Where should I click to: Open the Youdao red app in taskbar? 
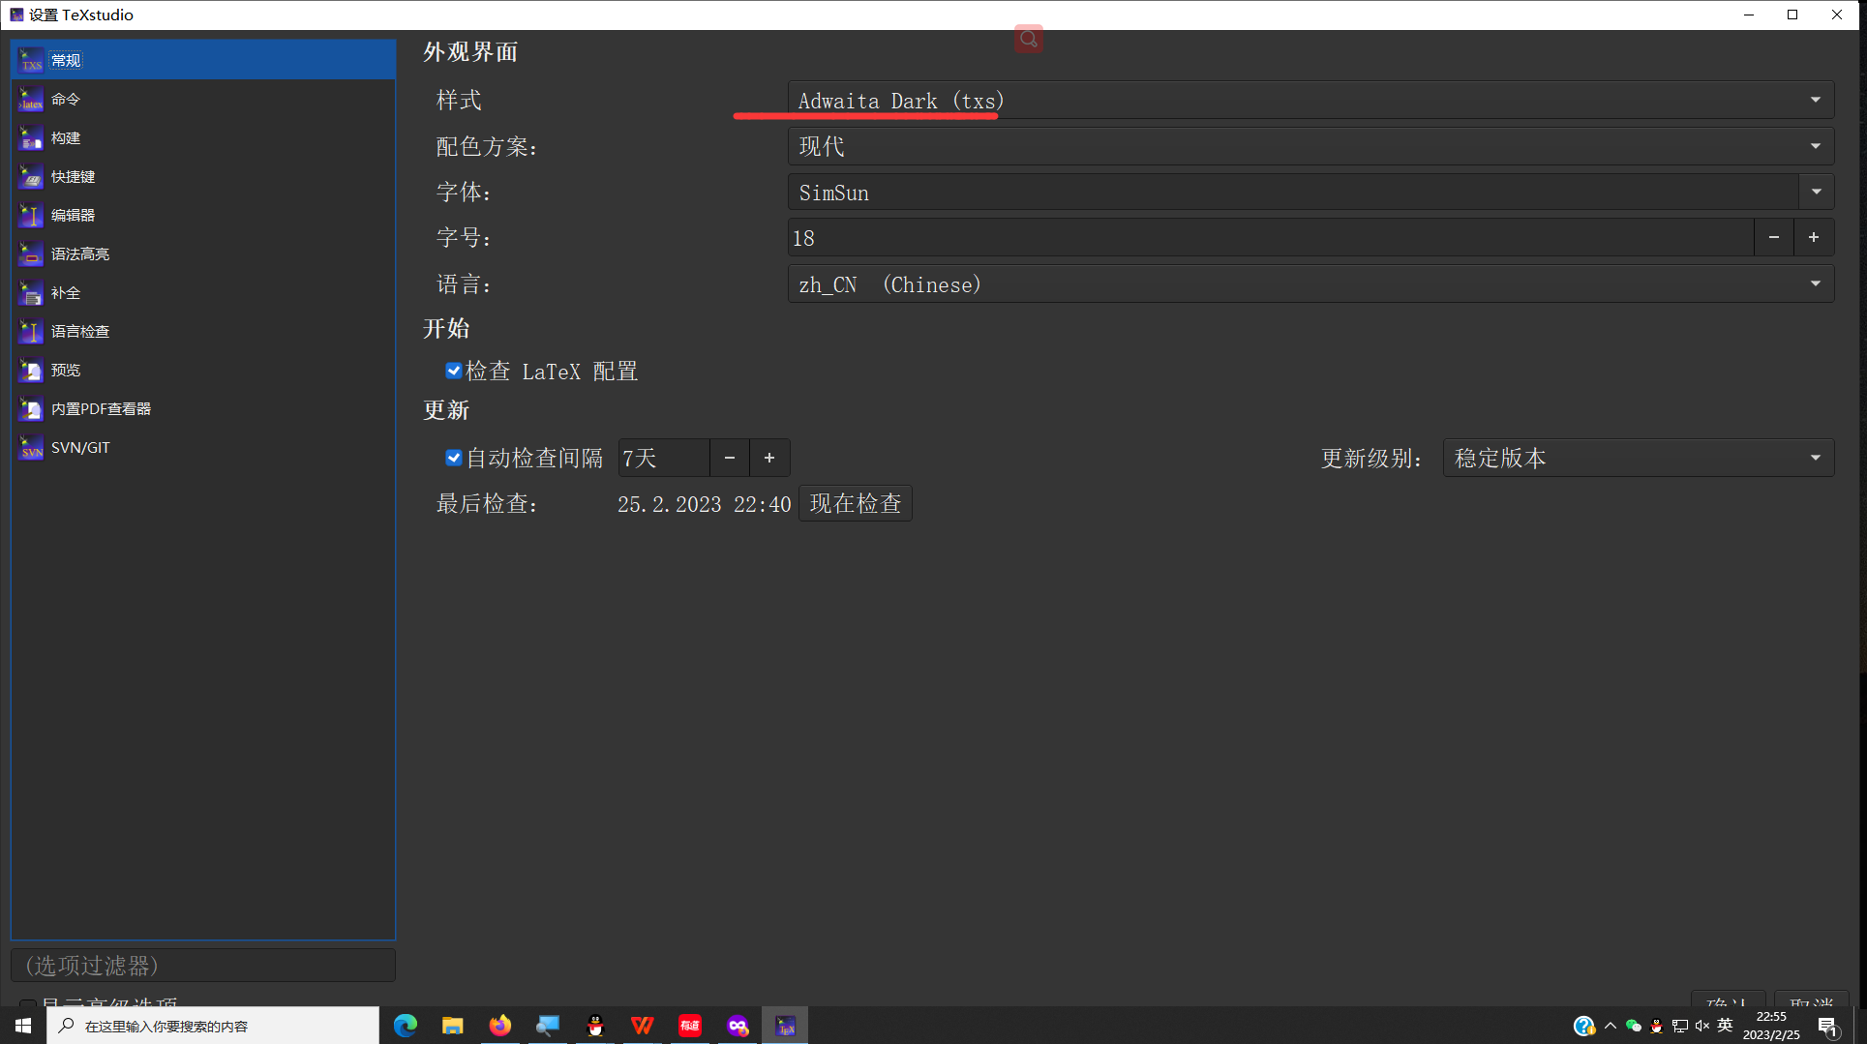click(x=690, y=1025)
